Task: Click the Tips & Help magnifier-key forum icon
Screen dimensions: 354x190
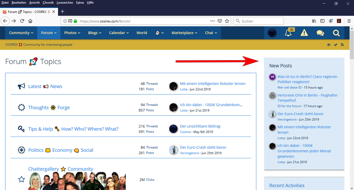Action: tap(22, 129)
